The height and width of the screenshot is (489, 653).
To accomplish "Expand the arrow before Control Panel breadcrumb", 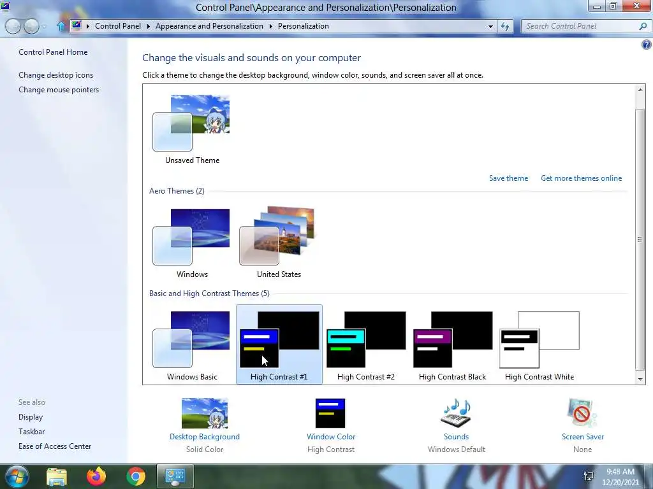I will tap(88, 26).
